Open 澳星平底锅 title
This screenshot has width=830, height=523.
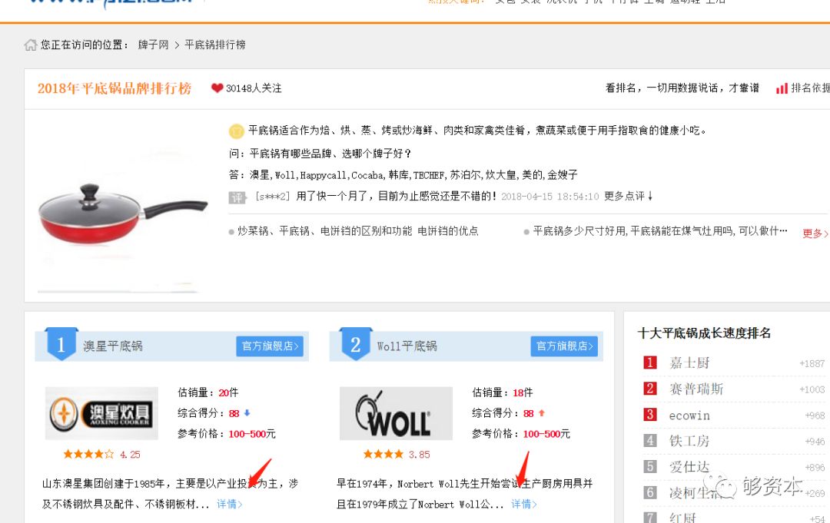pos(113,346)
